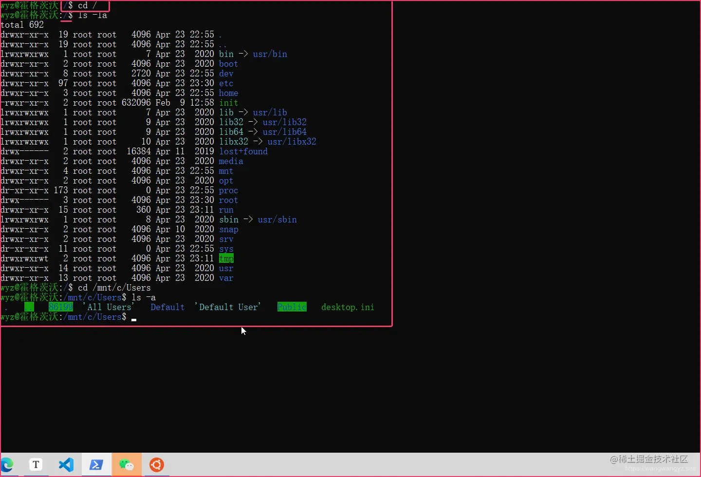Click the 'srv' directory name

click(x=226, y=239)
